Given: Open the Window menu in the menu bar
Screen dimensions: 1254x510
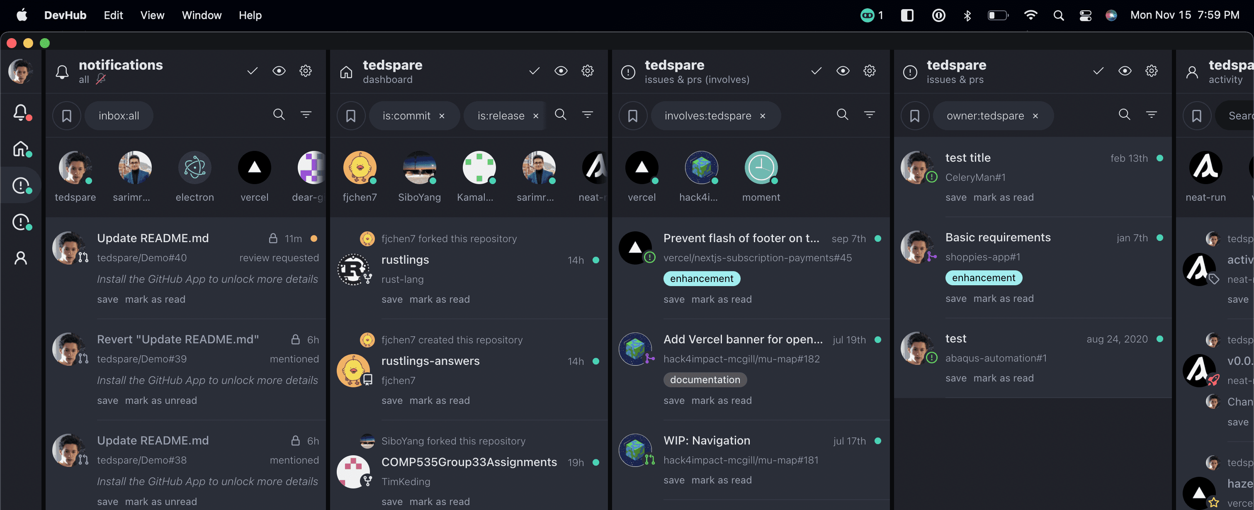Looking at the screenshot, I should pyautogui.click(x=202, y=15).
